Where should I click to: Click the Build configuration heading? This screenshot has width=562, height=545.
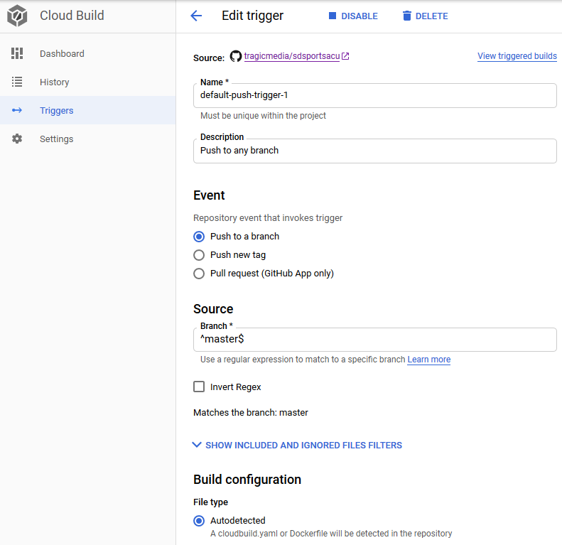point(247,480)
